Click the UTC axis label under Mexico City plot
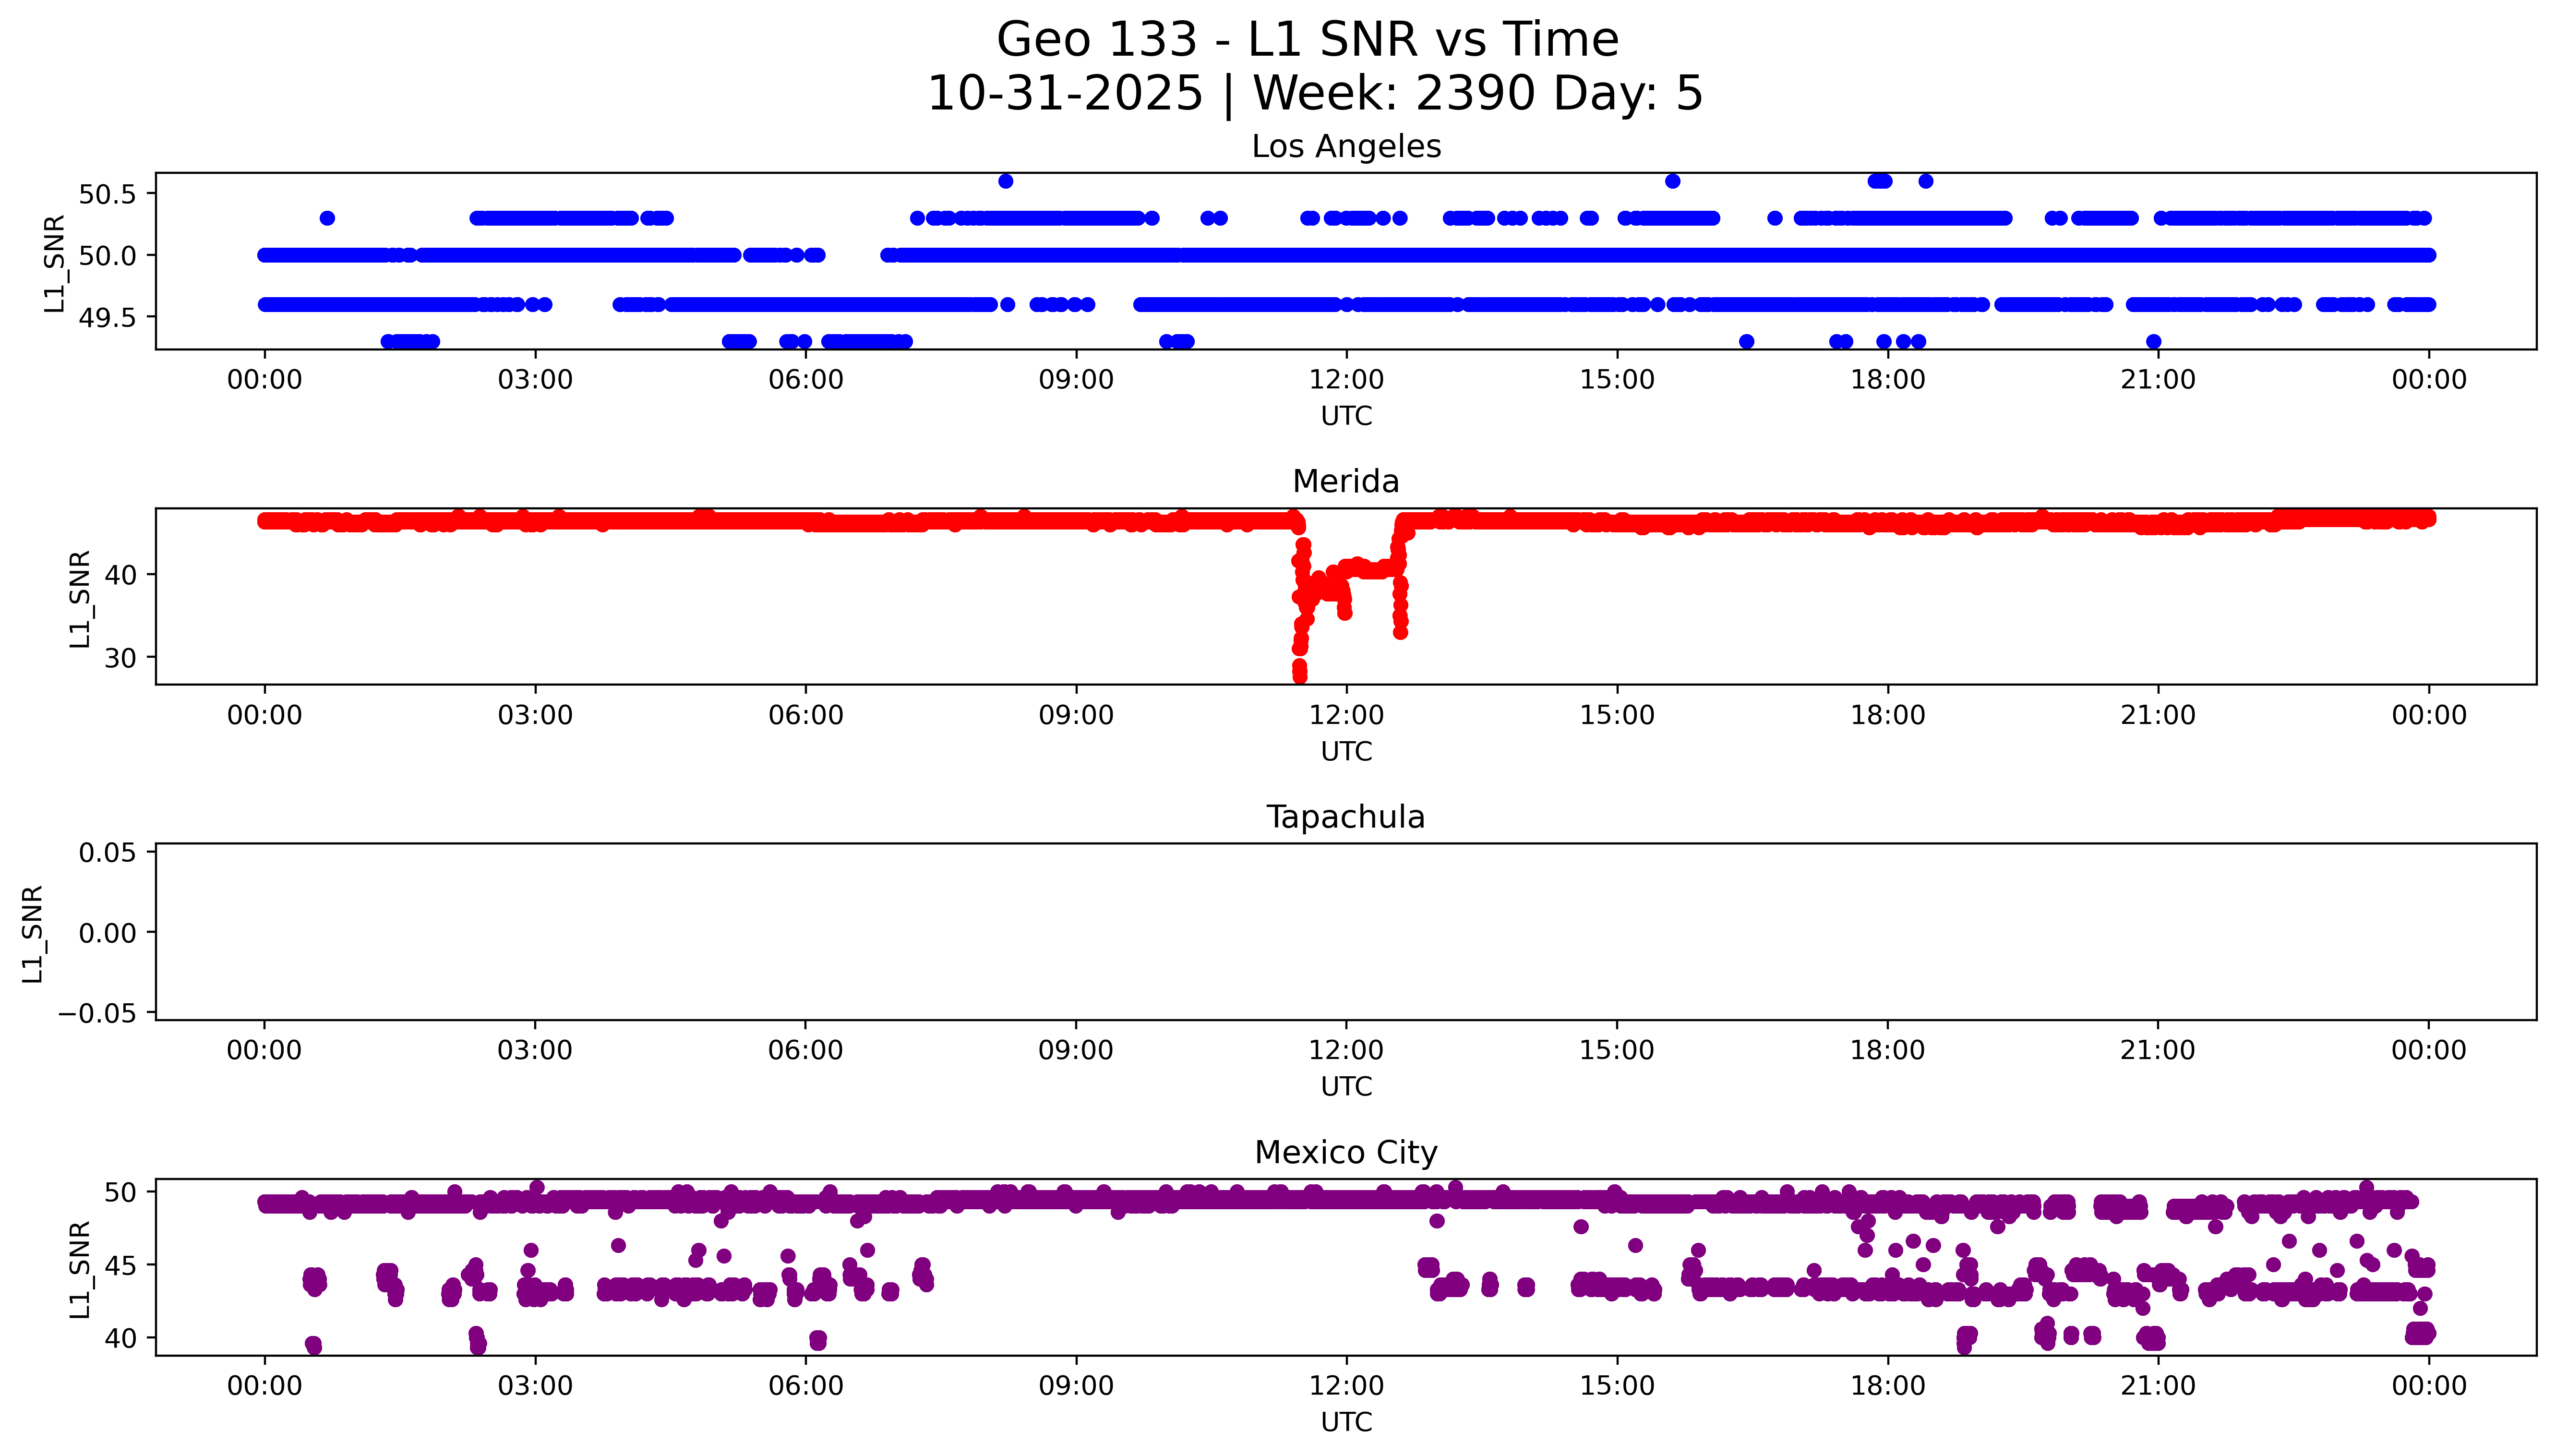Viewport: 2556px width, 1456px height. (1345, 1422)
